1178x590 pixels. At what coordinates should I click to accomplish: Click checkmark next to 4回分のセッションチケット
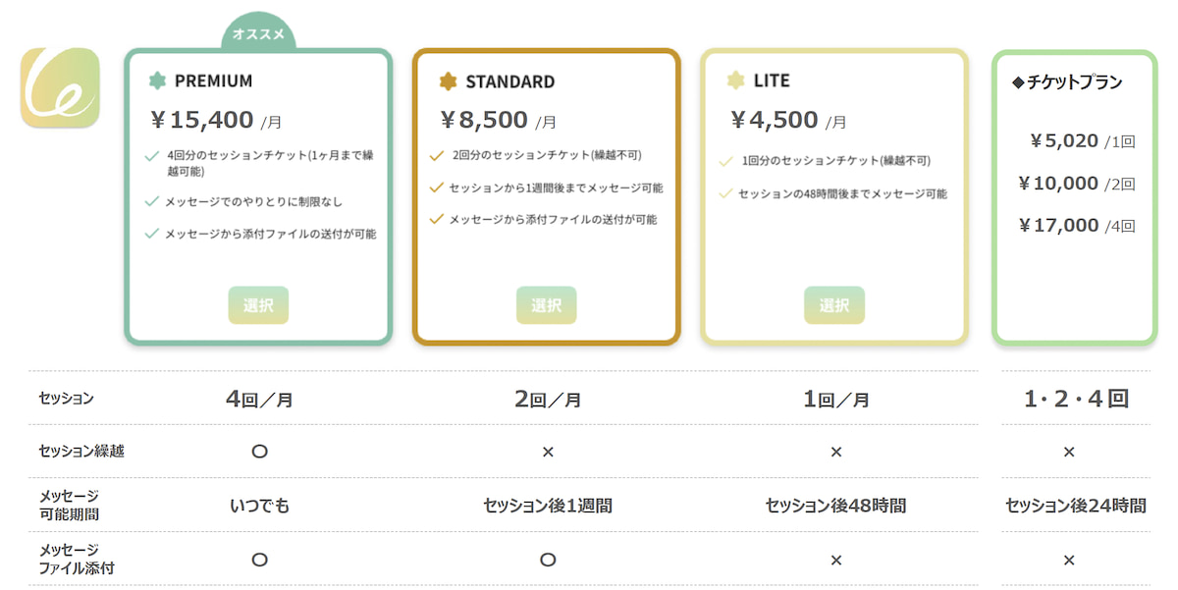click(x=151, y=155)
